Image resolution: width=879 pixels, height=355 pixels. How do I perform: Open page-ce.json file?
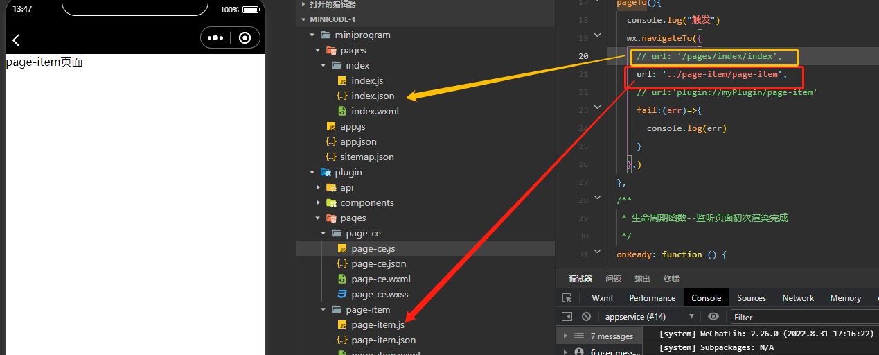coord(379,263)
